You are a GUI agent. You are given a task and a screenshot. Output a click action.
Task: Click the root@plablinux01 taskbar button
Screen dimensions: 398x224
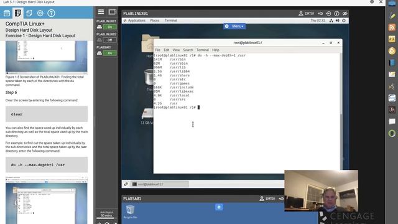[x=160, y=184]
